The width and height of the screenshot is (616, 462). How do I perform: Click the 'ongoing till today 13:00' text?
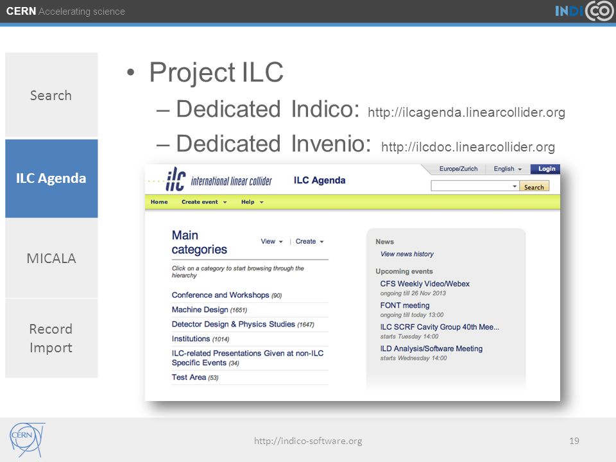tap(412, 315)
